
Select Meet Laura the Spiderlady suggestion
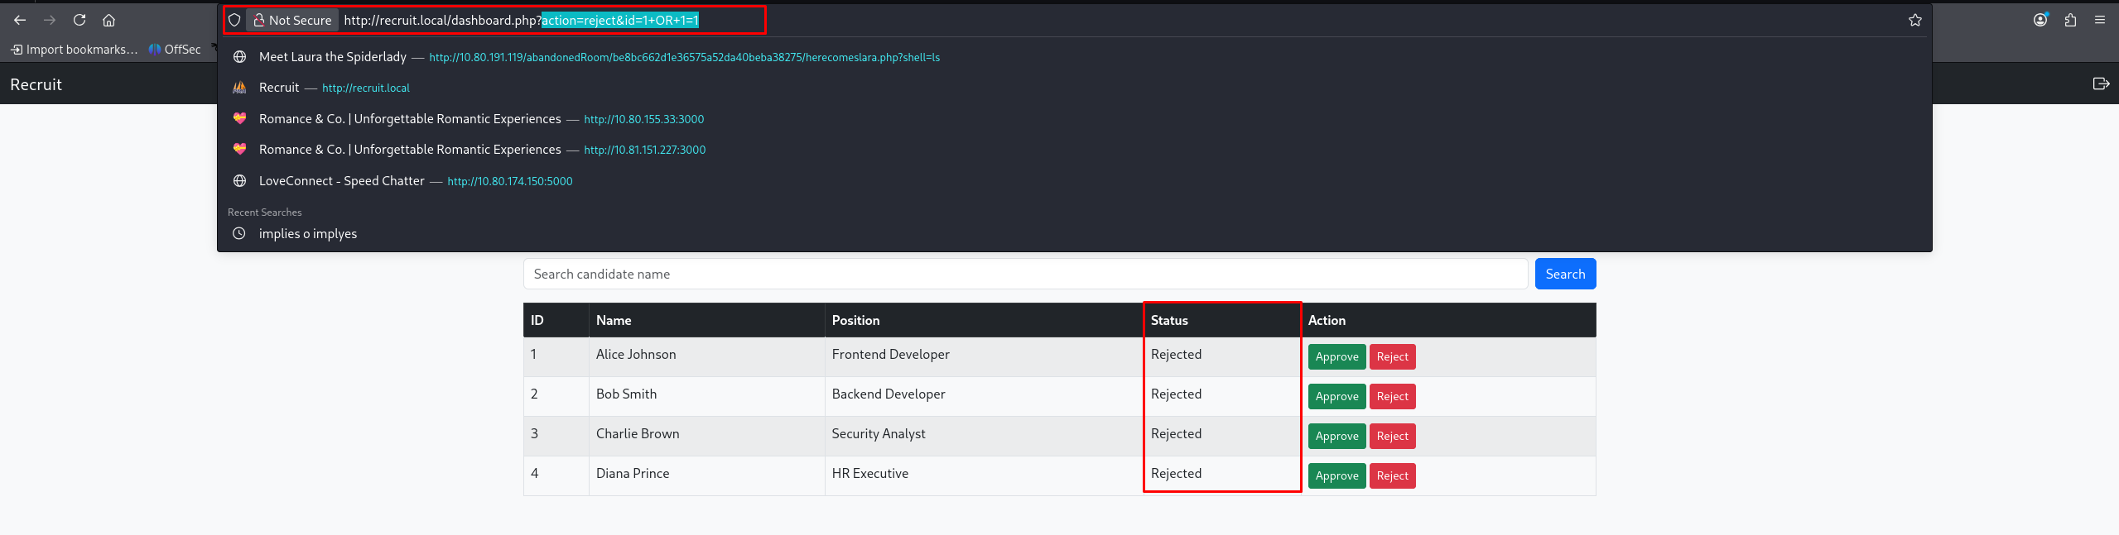[x=332, y=57]
